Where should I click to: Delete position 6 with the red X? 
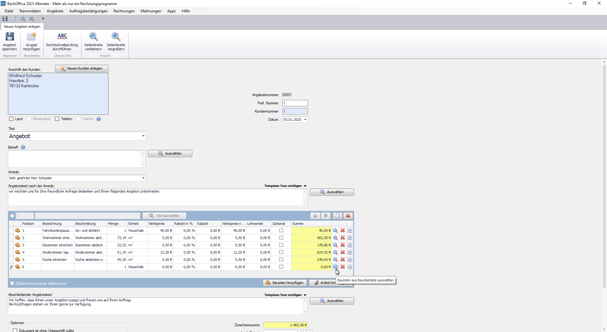coord(343,267)
